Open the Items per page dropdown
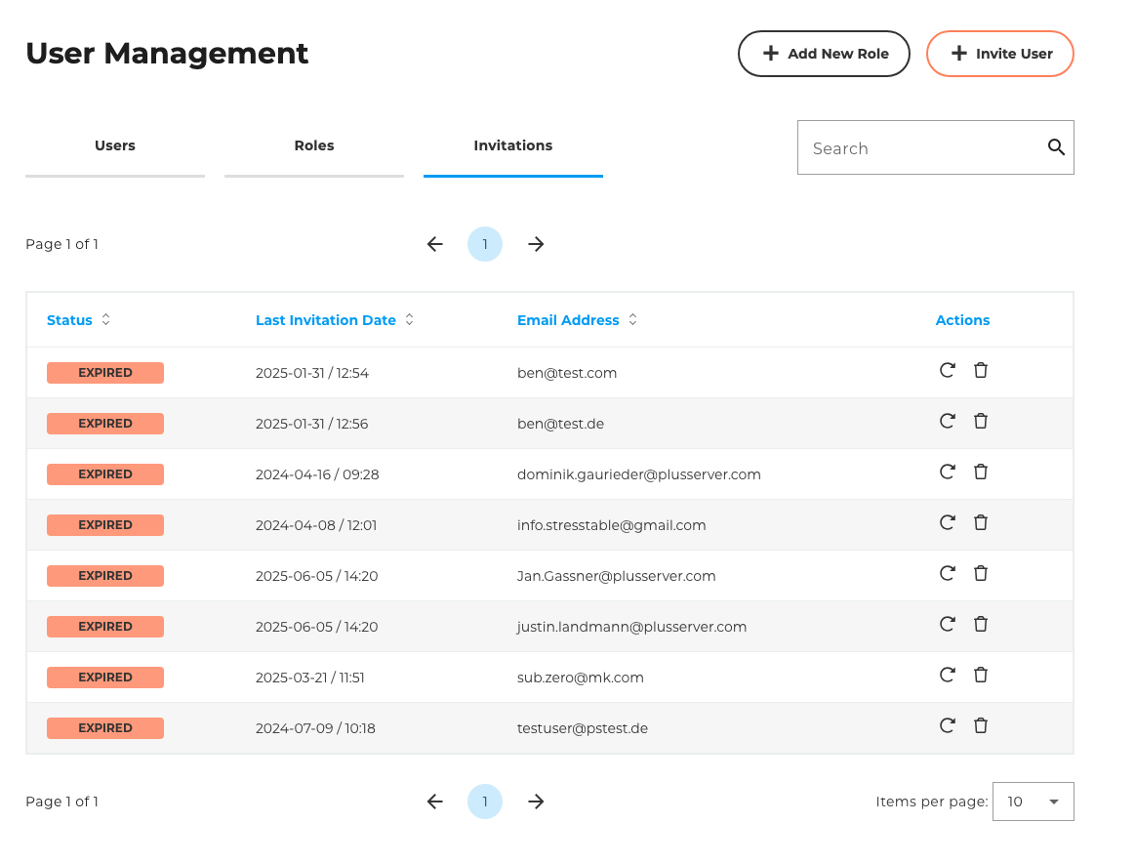This screenshot has height=863, width=1135. (x=1033, y=801)
